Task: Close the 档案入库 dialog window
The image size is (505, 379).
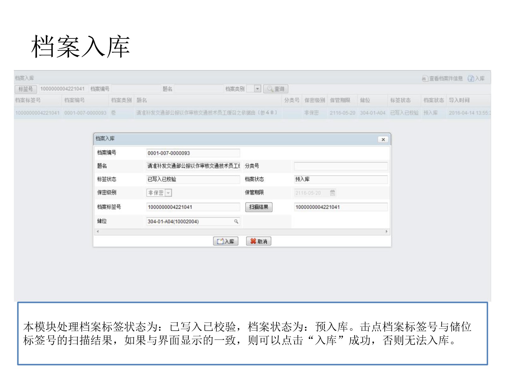Action: 383,139
